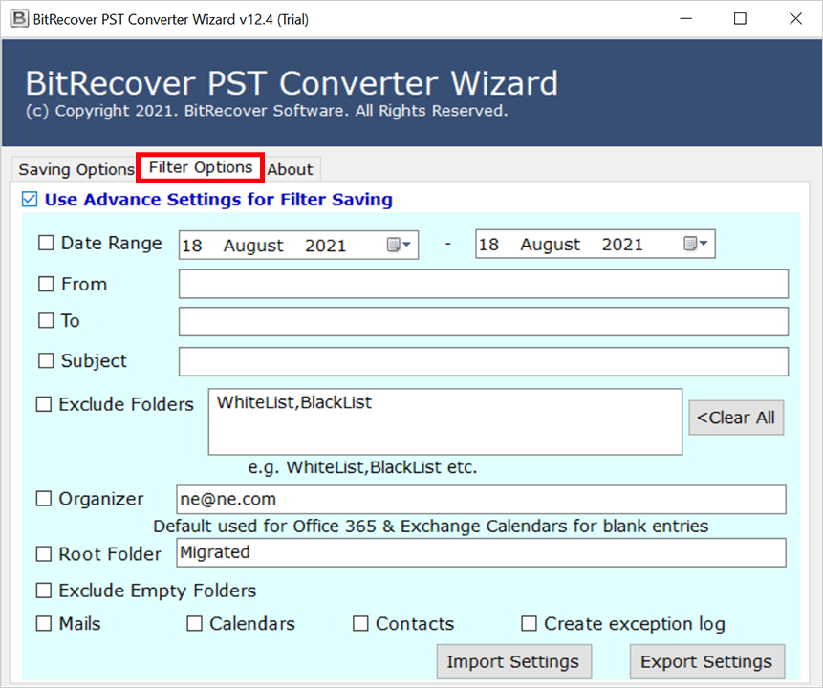Switch to the Saving Options tab
The height and width of the screenshot is (688, 823).
tap(74, 169)
